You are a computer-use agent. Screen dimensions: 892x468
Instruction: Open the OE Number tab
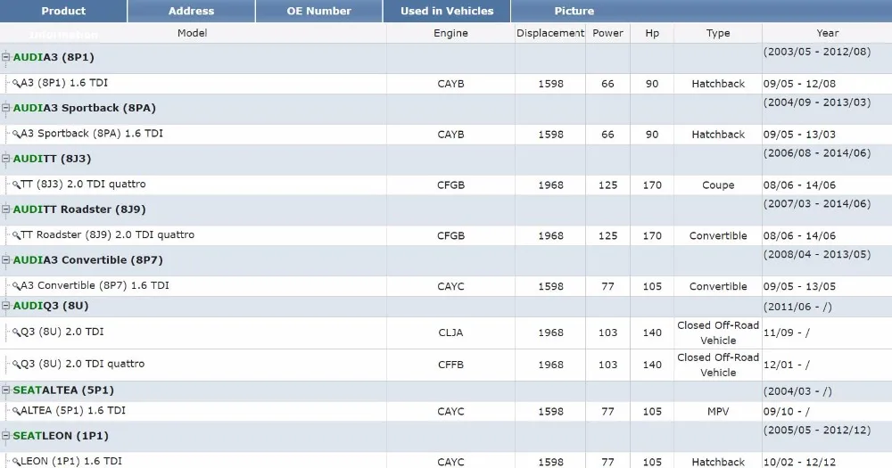click(318, 11)
